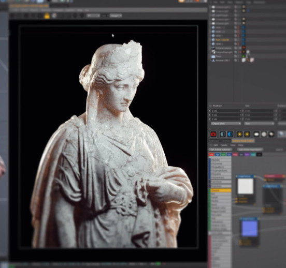Click the blue globe icon in Octane toolbar
The width and height of the screenshot is (286, 268).
tap(281, 135)
